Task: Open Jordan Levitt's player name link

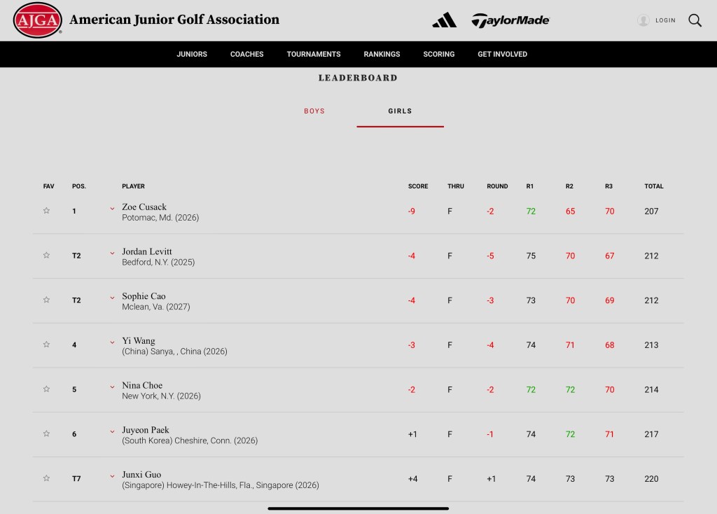Action: click(x=147, y=251)
